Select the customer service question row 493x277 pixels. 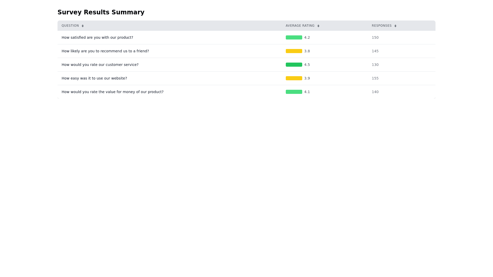coord(100,65)
